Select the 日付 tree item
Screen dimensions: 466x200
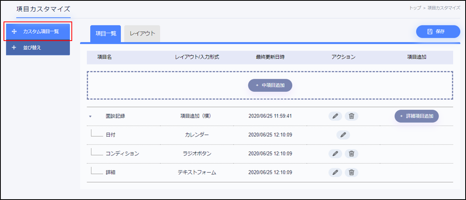click(110, 135)
